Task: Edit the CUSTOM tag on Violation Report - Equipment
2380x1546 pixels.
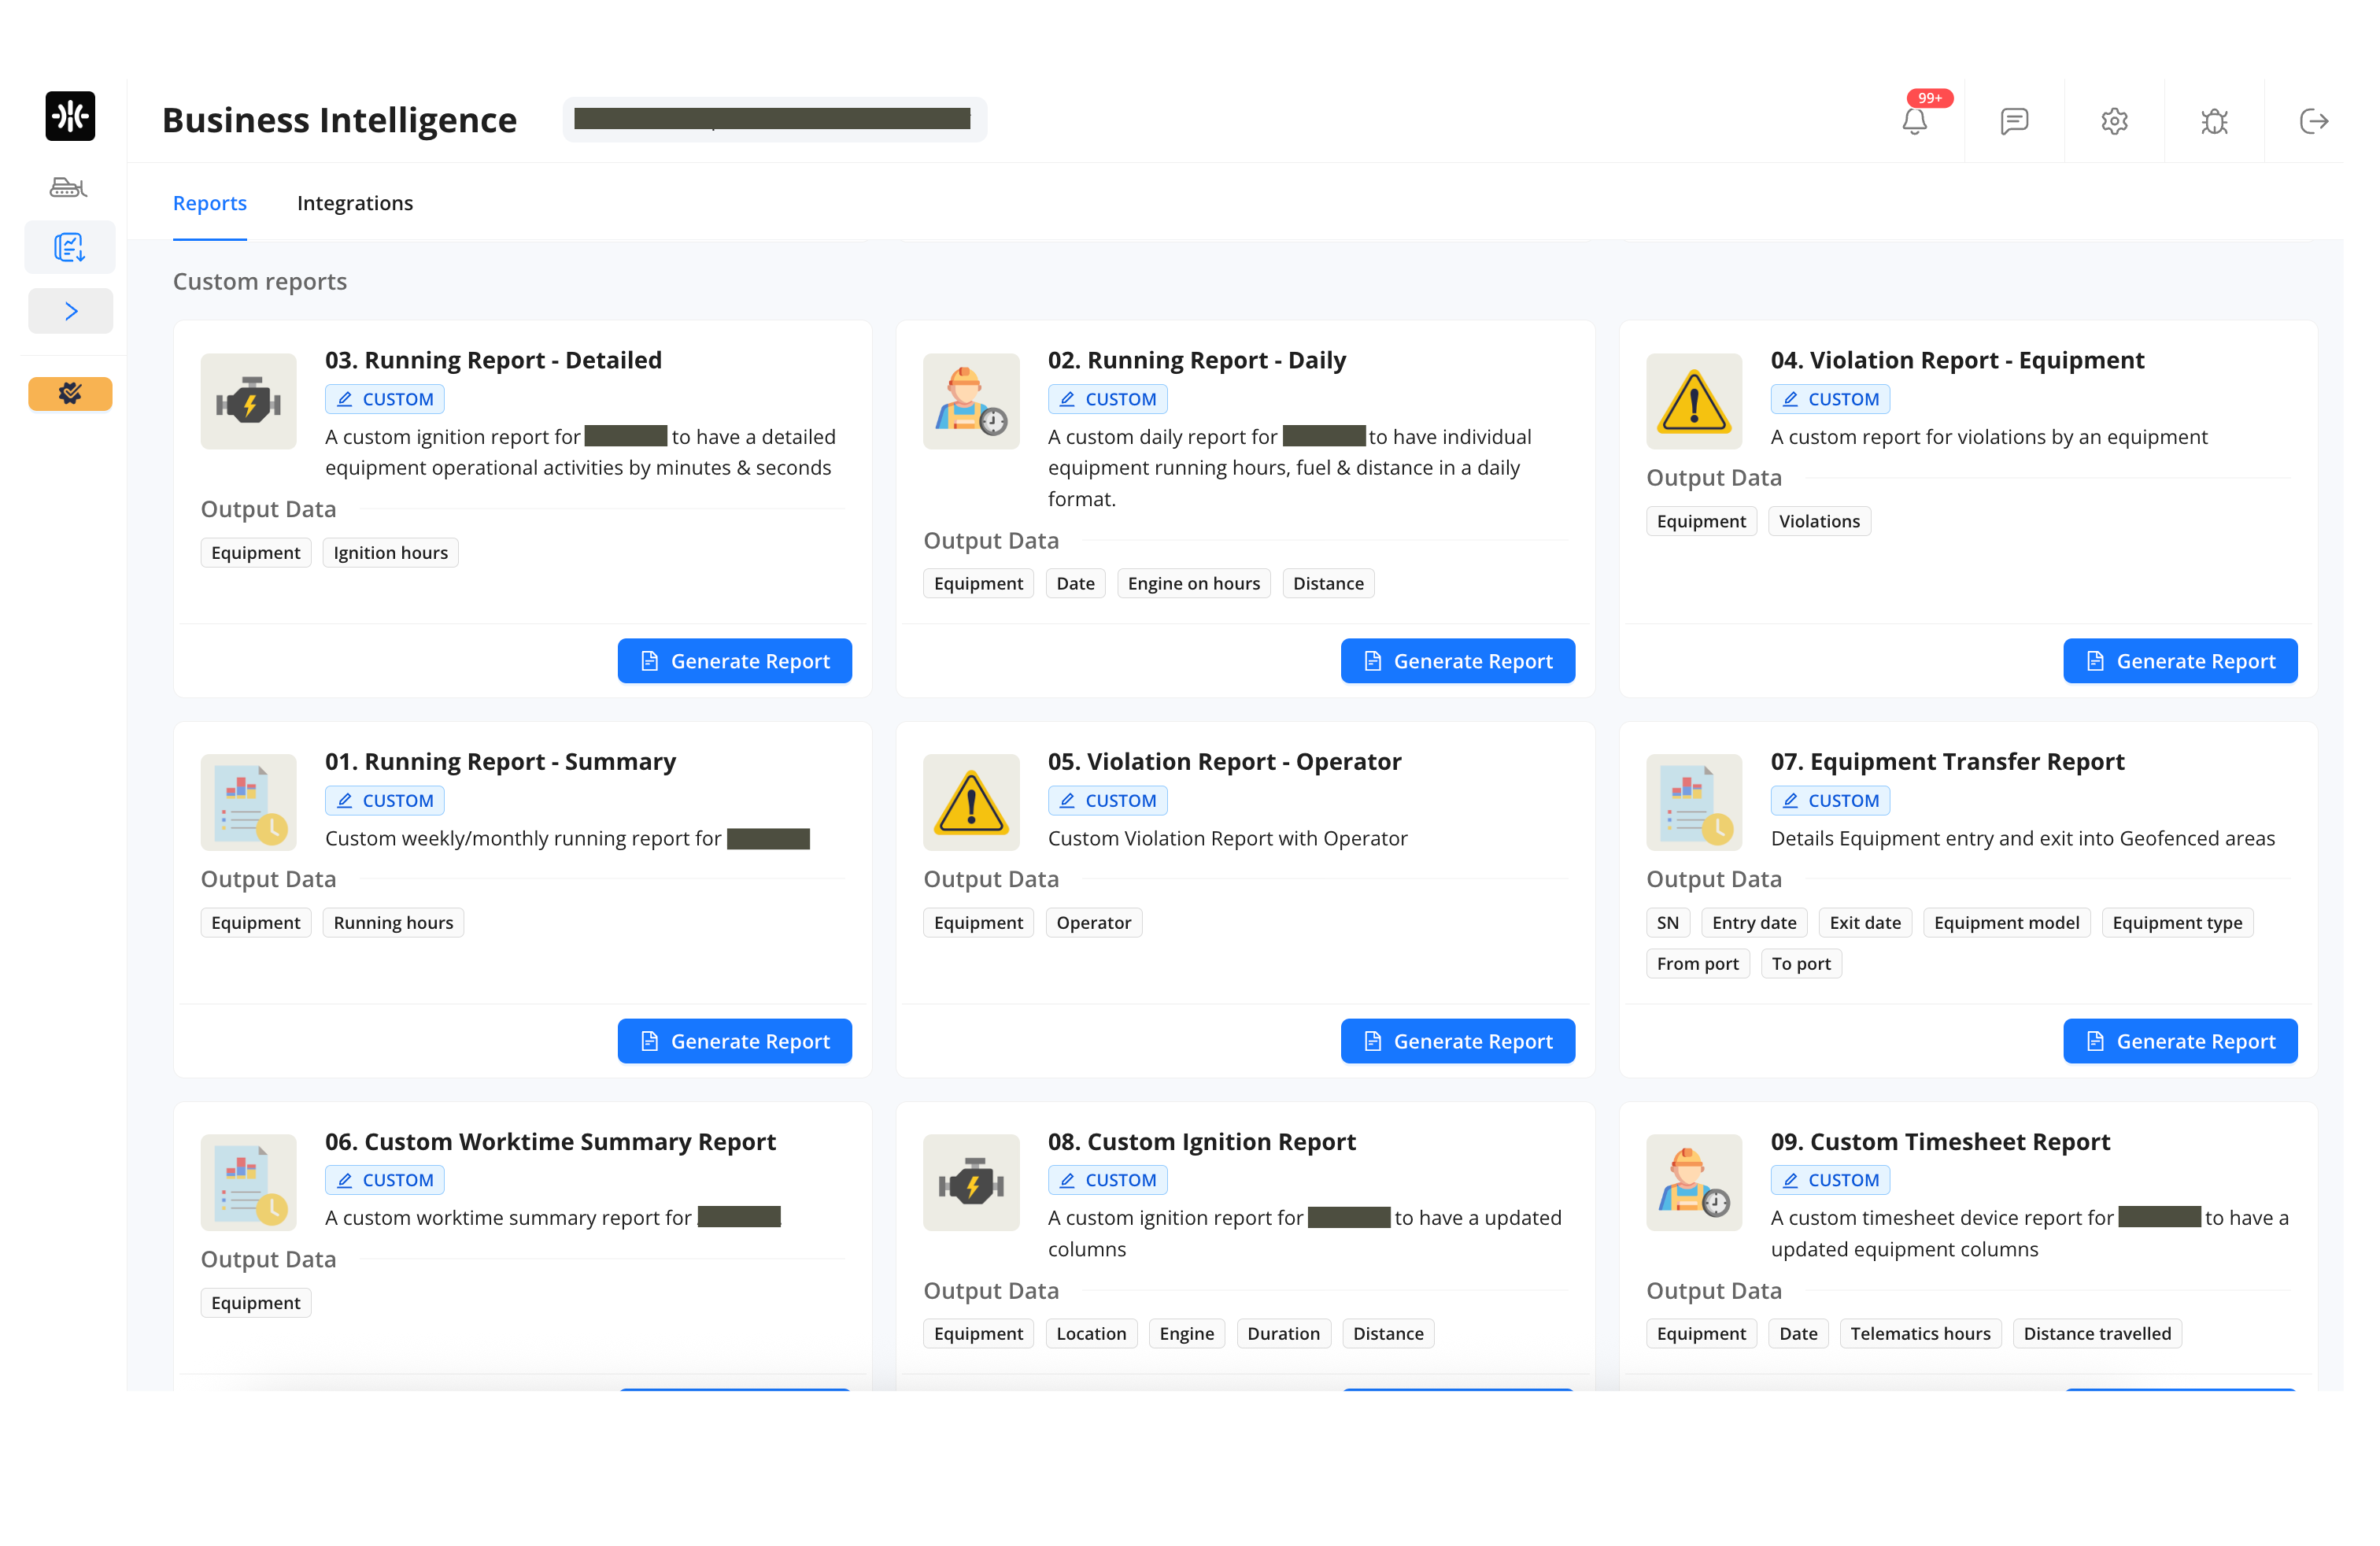Action: (1830, 398)
